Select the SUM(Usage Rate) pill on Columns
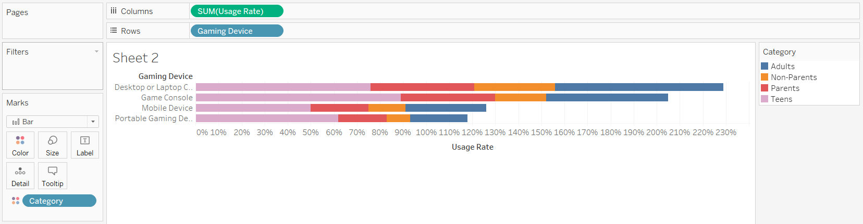 (237, 11)
